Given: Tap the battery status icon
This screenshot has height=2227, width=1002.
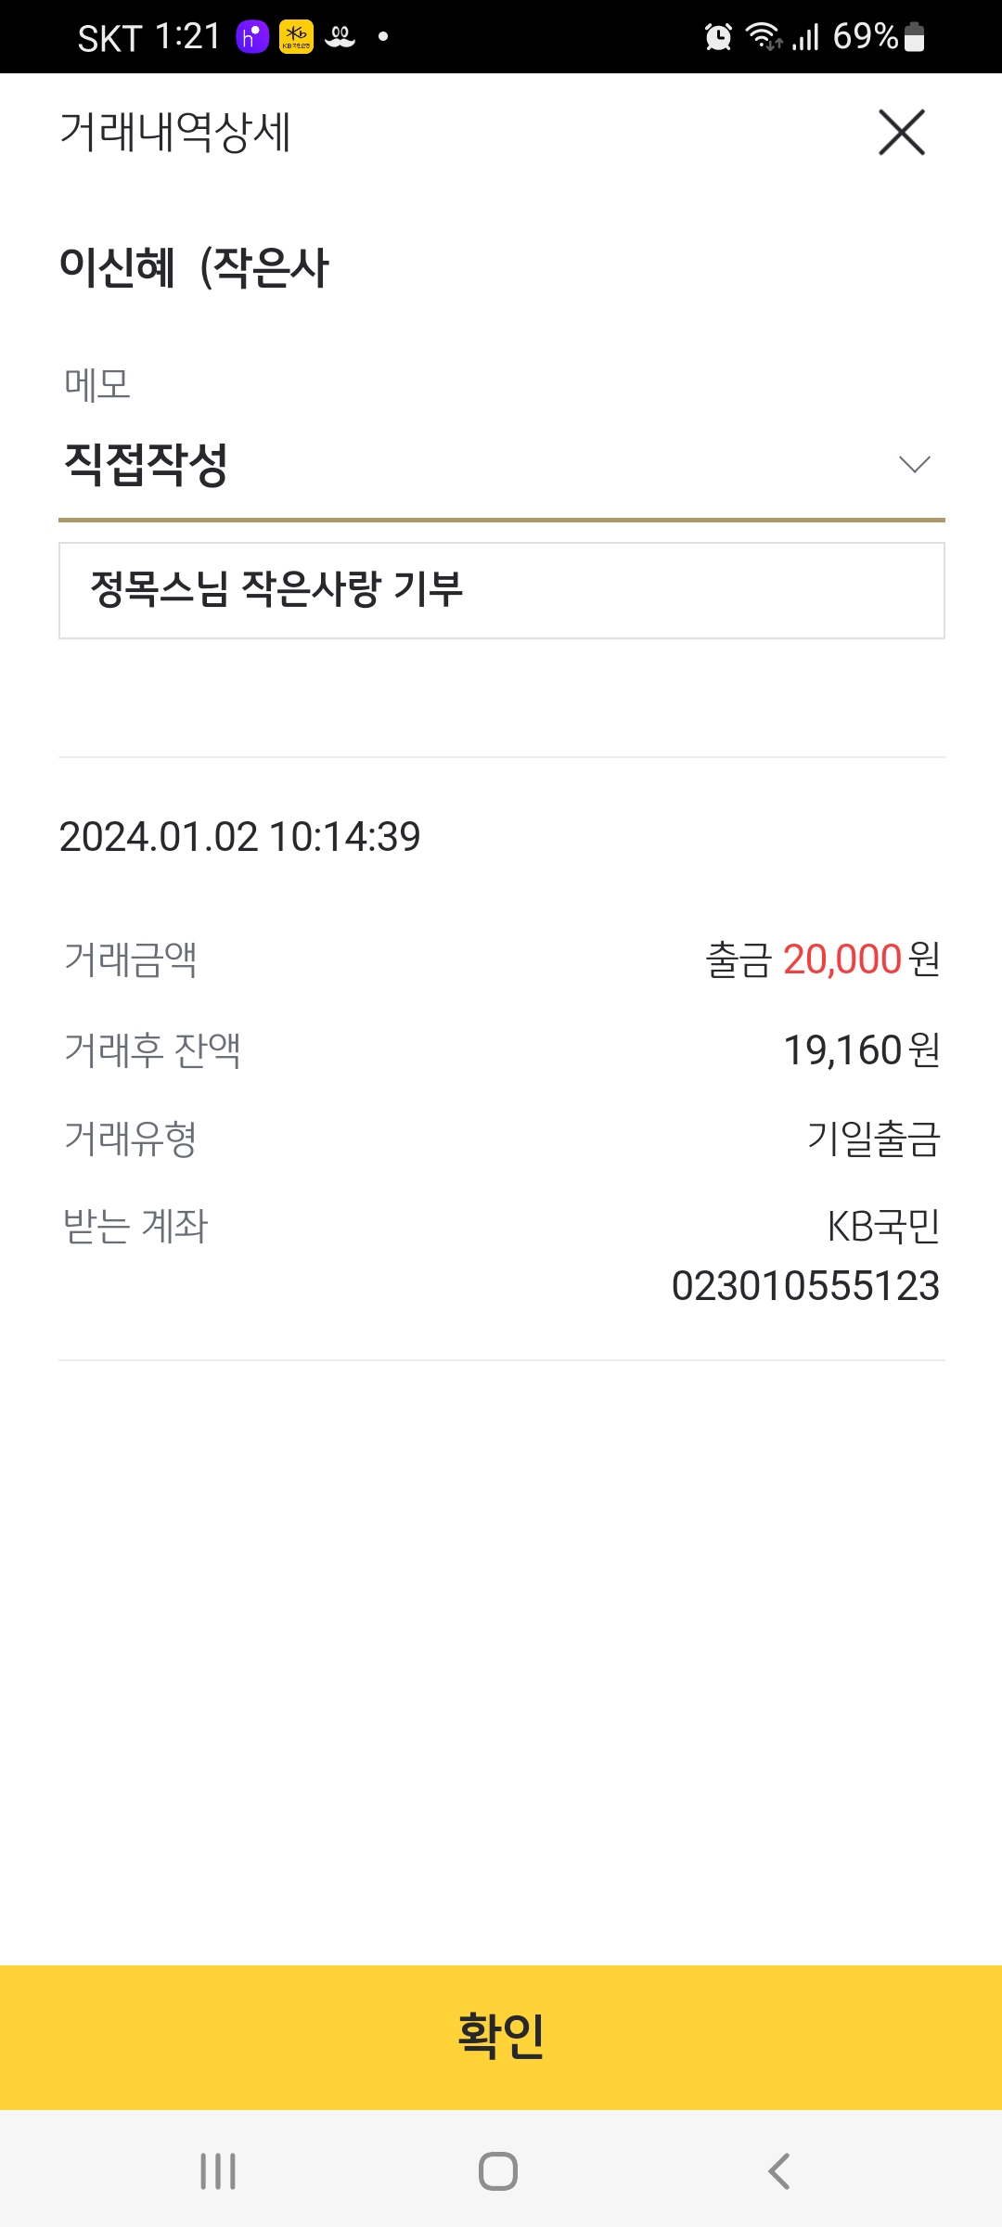Looking at the screenshot, I should pos(914,37).
